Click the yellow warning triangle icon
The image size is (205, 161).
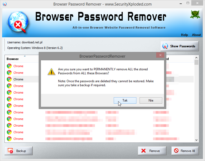(51, 72)
